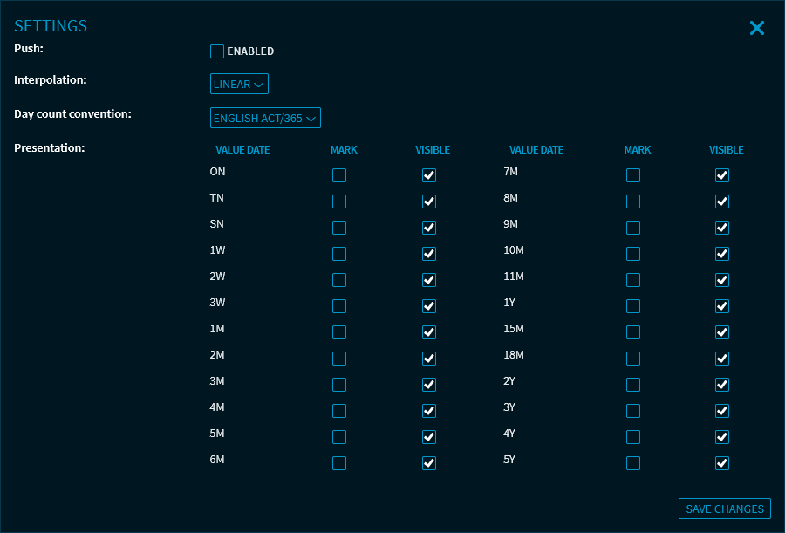Enable the Push checkbox

tap(217, 51)
